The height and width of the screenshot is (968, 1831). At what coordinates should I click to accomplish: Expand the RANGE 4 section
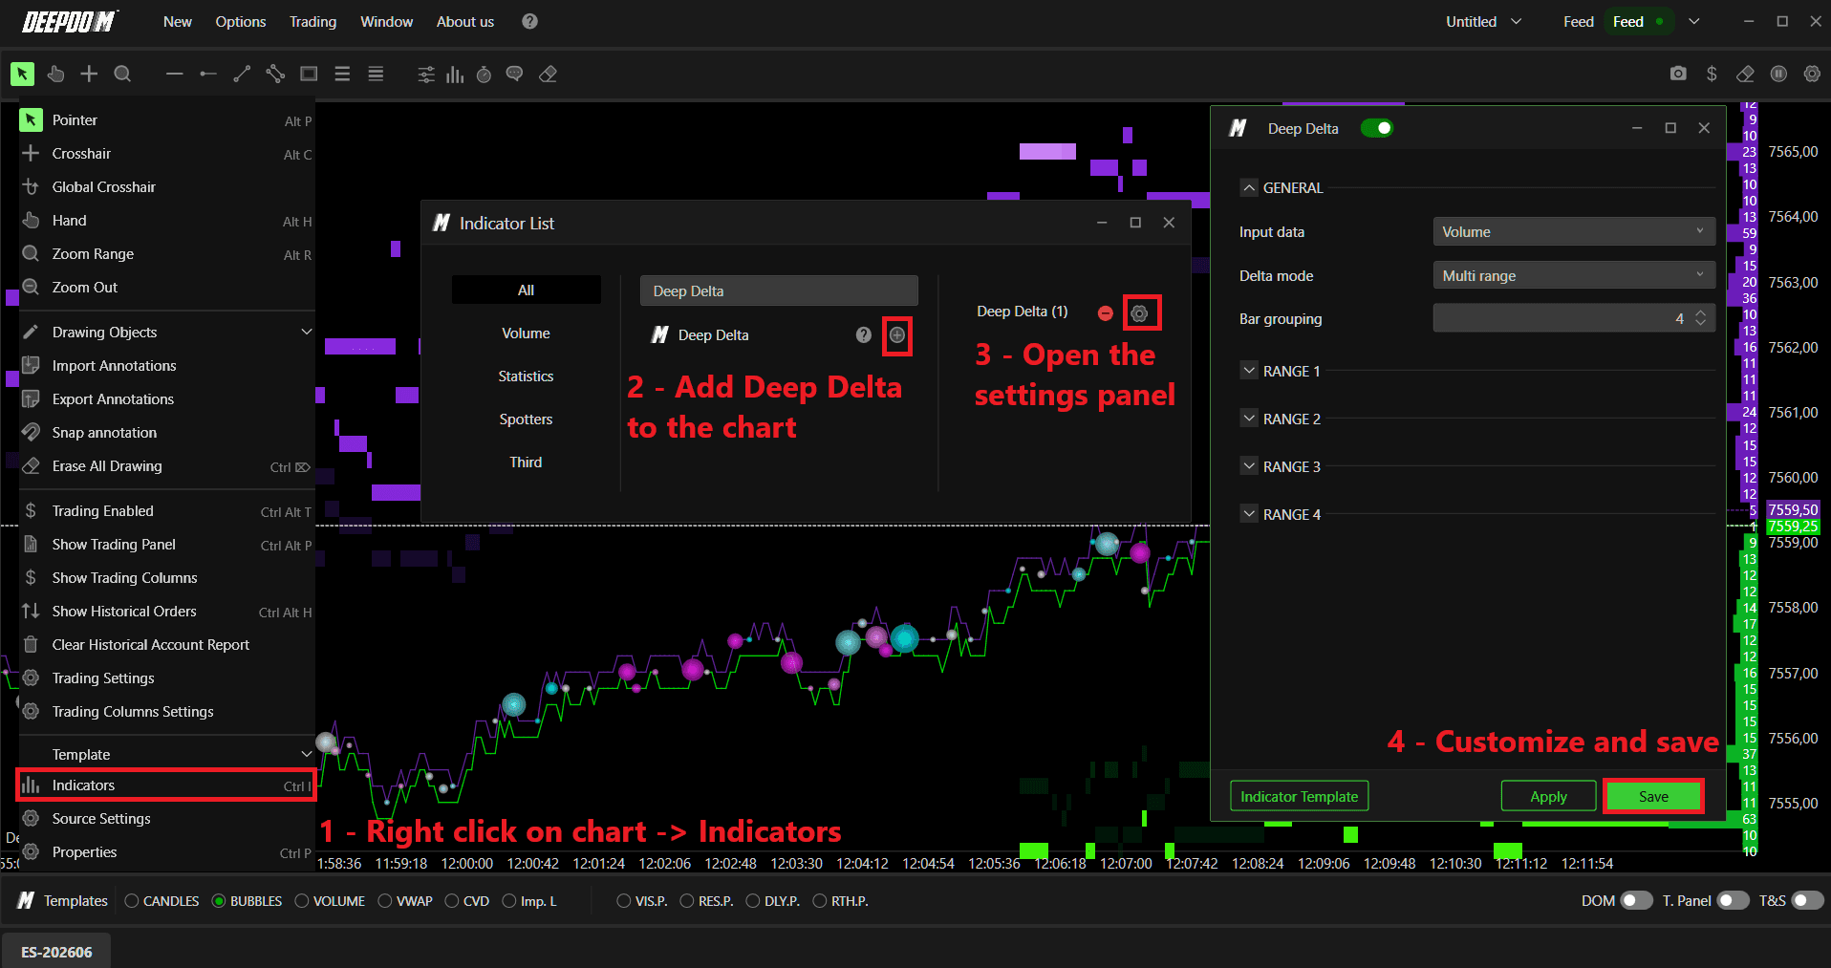[x=1249, y=514]
